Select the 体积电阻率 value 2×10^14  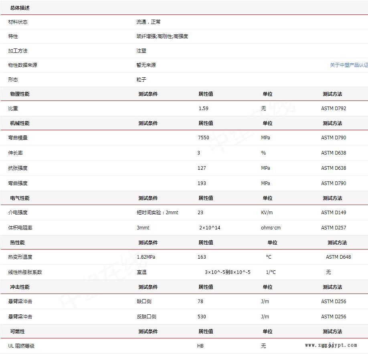click(x=210, y=228)
